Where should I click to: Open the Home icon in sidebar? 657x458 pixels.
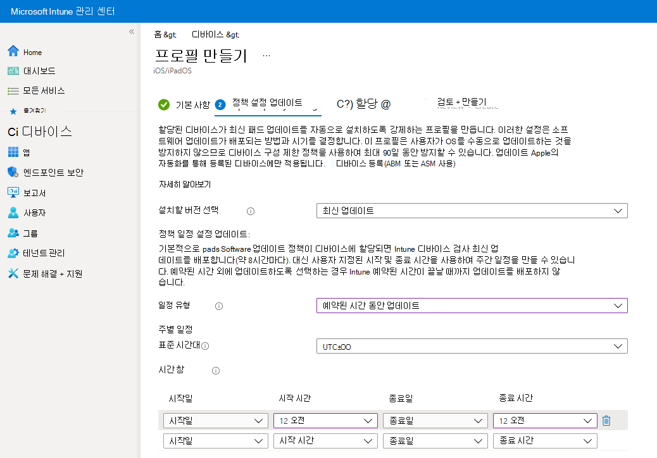point(13,51)
